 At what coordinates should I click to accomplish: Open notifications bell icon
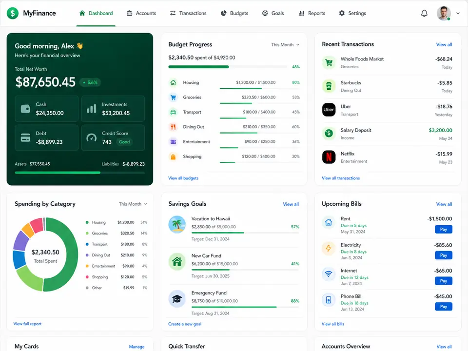tap(424, 13)
